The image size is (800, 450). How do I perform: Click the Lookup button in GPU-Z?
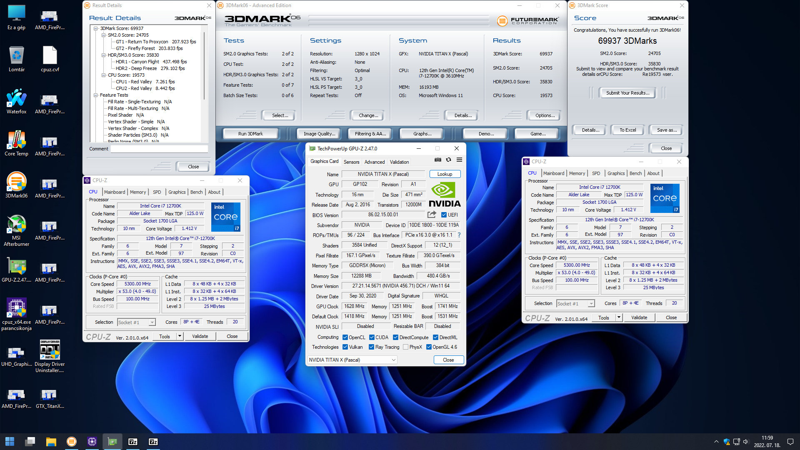coord(445,174)
